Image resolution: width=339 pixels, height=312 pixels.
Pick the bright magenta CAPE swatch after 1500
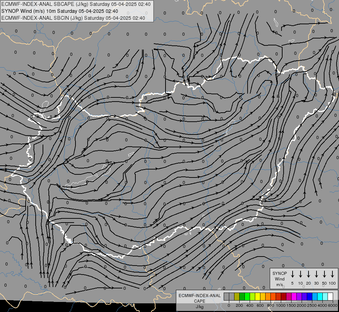coord(294,296)
